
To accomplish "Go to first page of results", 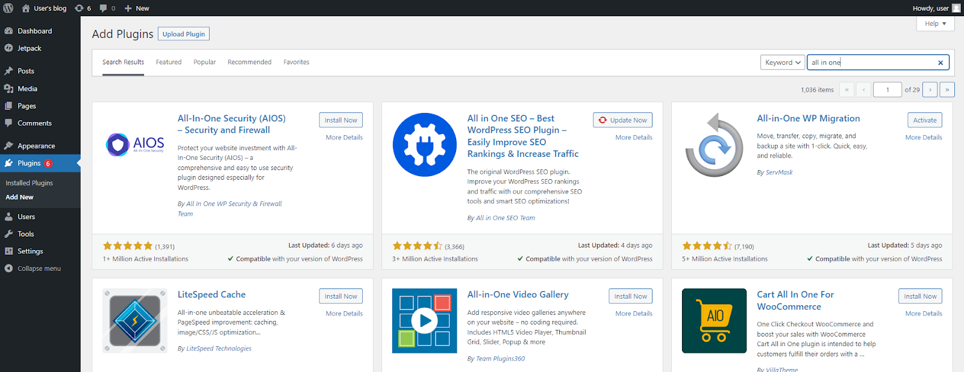I will click(x=847, y=90).
